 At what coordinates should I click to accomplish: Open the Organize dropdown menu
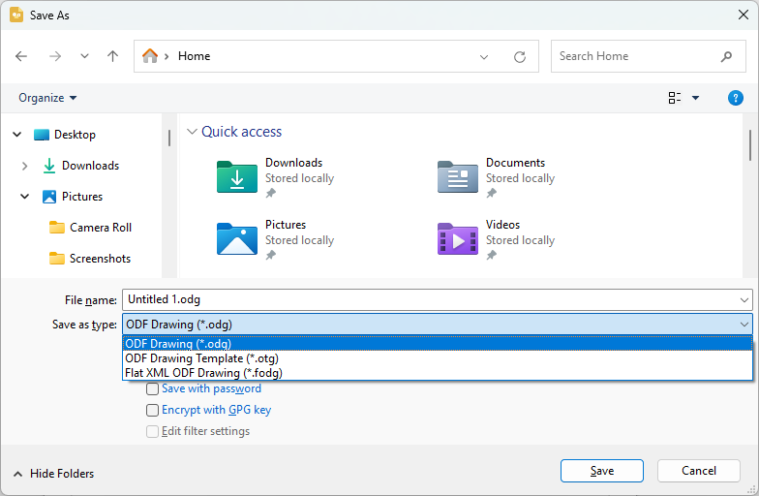pos(47,98)
